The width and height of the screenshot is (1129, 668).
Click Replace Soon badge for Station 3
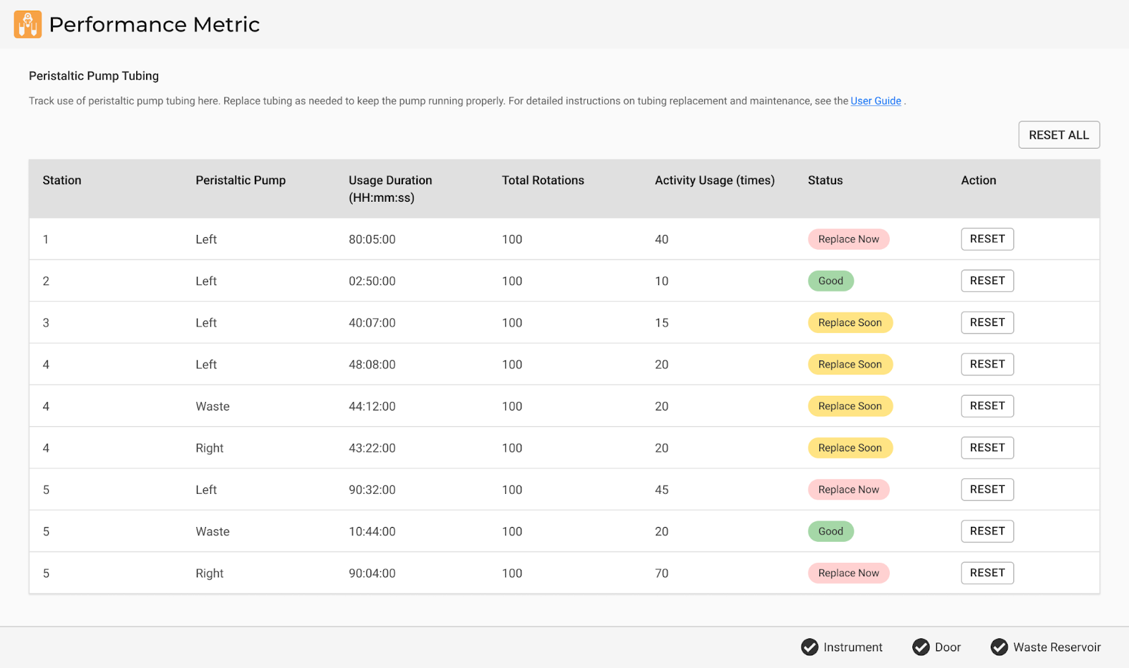(x=850, y=322)
